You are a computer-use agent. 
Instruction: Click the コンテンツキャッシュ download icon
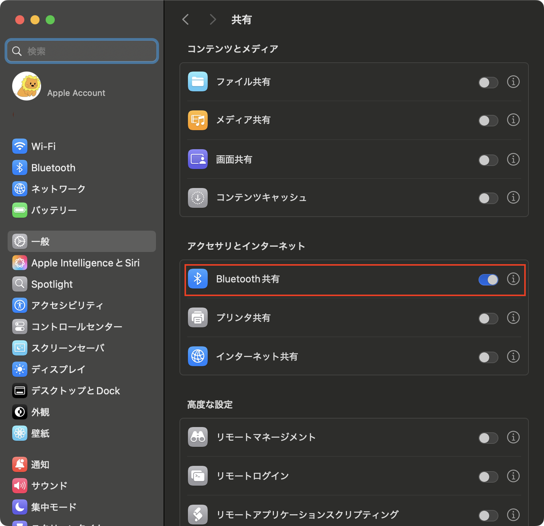[197, 198]
